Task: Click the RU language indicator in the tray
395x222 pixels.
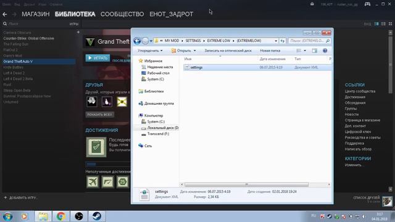Action: click(x=314, y=216)
